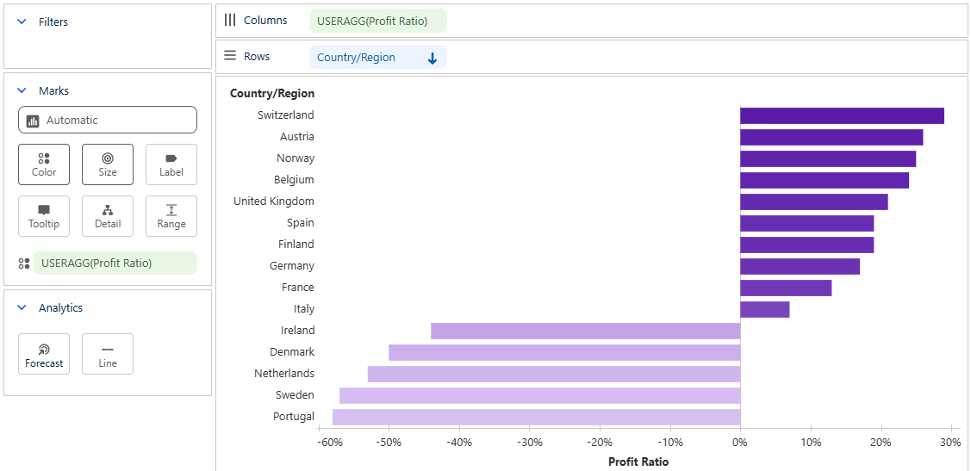Click the Profit Ratio color pill in Marks
This screenshot has height=471, width=971.
click(x=115, y=263)
